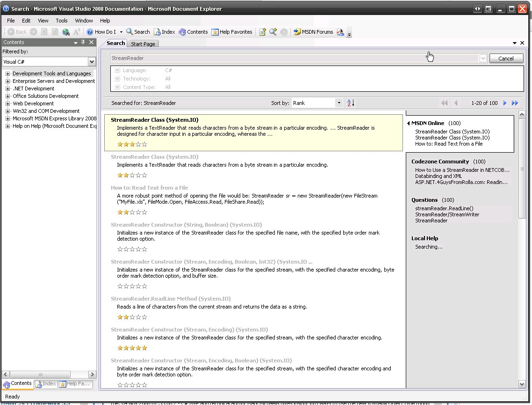Click the font size icon in toolbar
The image size is (532, 405).
[77, 32]
